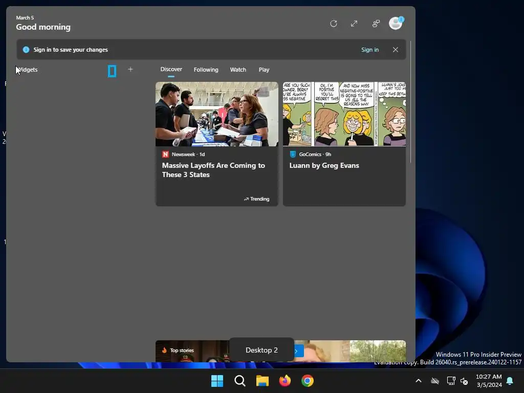
Task: Click the Top stories flame icon
Action: pos(164,350)
